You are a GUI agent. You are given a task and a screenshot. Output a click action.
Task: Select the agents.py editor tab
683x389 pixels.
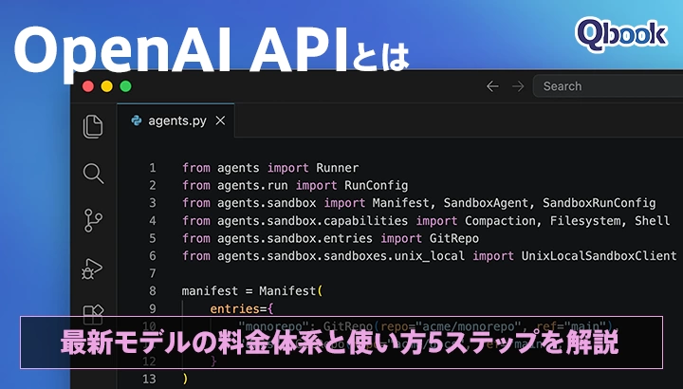pyautogui.click(x=176, y=120)
